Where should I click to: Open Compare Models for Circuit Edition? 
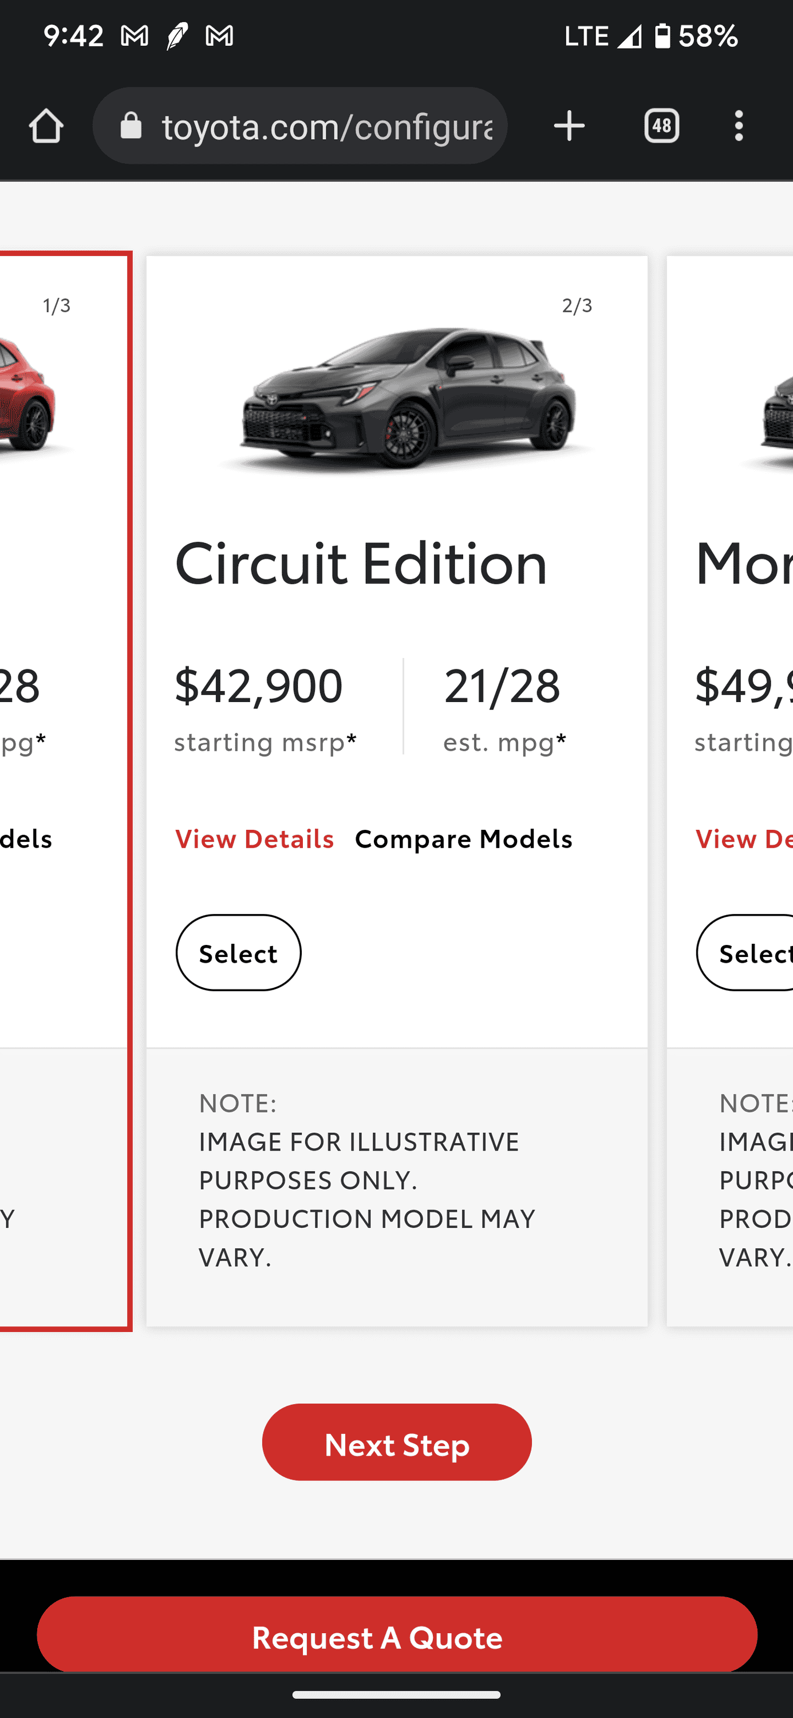464,839
